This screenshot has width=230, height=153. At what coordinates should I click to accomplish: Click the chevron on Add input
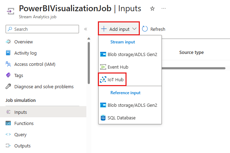point(134,29)
